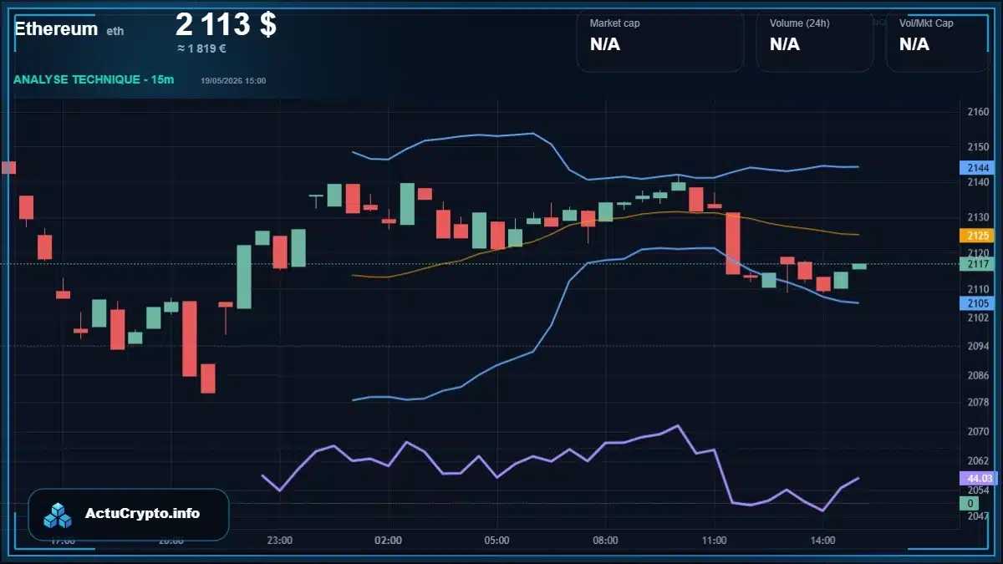The width and height of the screenshot is (1003, 564).
Task: Click the ActuCrypto.info cube logo icon
Action: [x=59, y=515]
